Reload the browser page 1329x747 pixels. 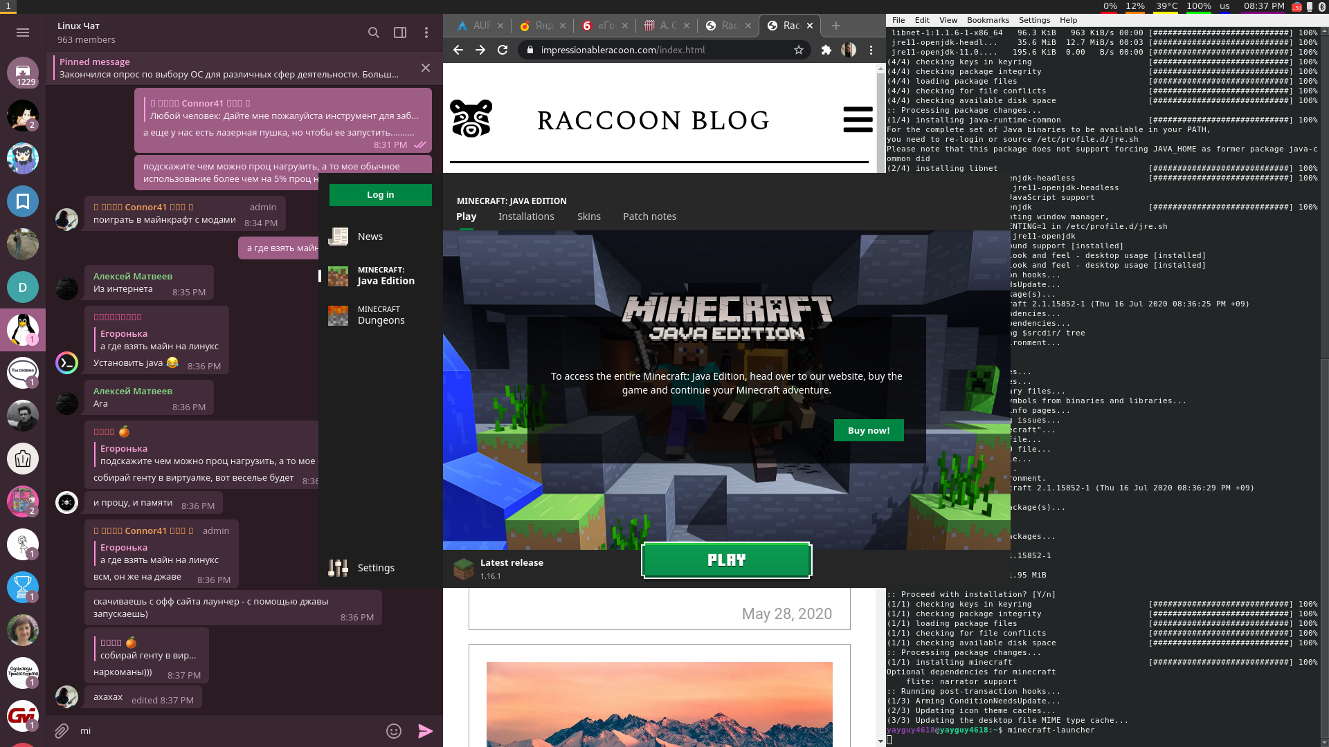tap(503, 50)
